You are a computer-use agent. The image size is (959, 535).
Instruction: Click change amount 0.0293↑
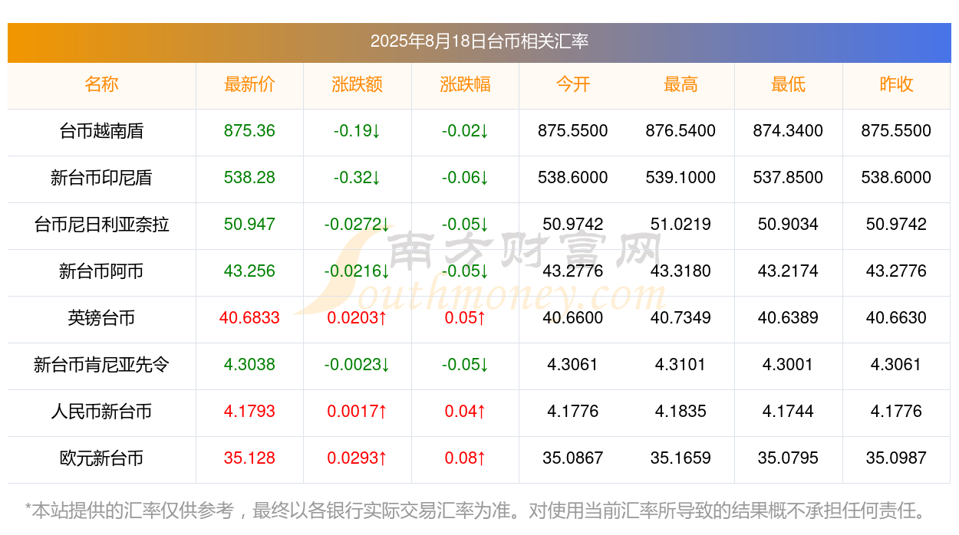357,458
